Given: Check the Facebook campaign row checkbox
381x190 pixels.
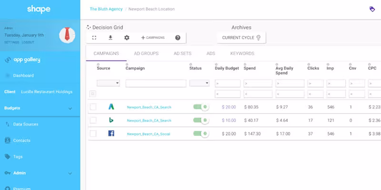Looking at the screenshot, I should tap(93, 133).
